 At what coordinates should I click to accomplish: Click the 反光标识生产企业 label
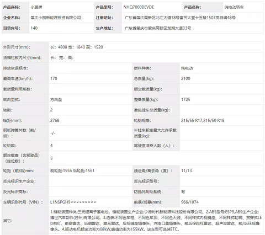click(19, 181)
